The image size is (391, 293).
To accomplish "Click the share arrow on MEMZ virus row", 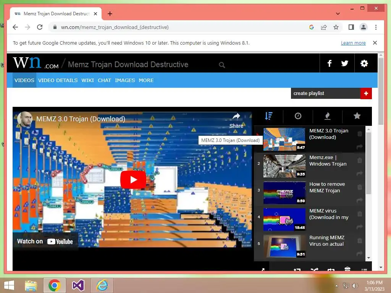I will 360,227.
